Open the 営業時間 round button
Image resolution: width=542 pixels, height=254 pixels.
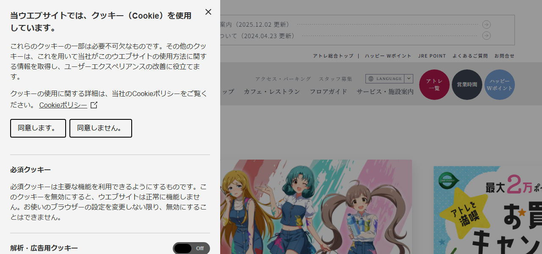[467, 85]
